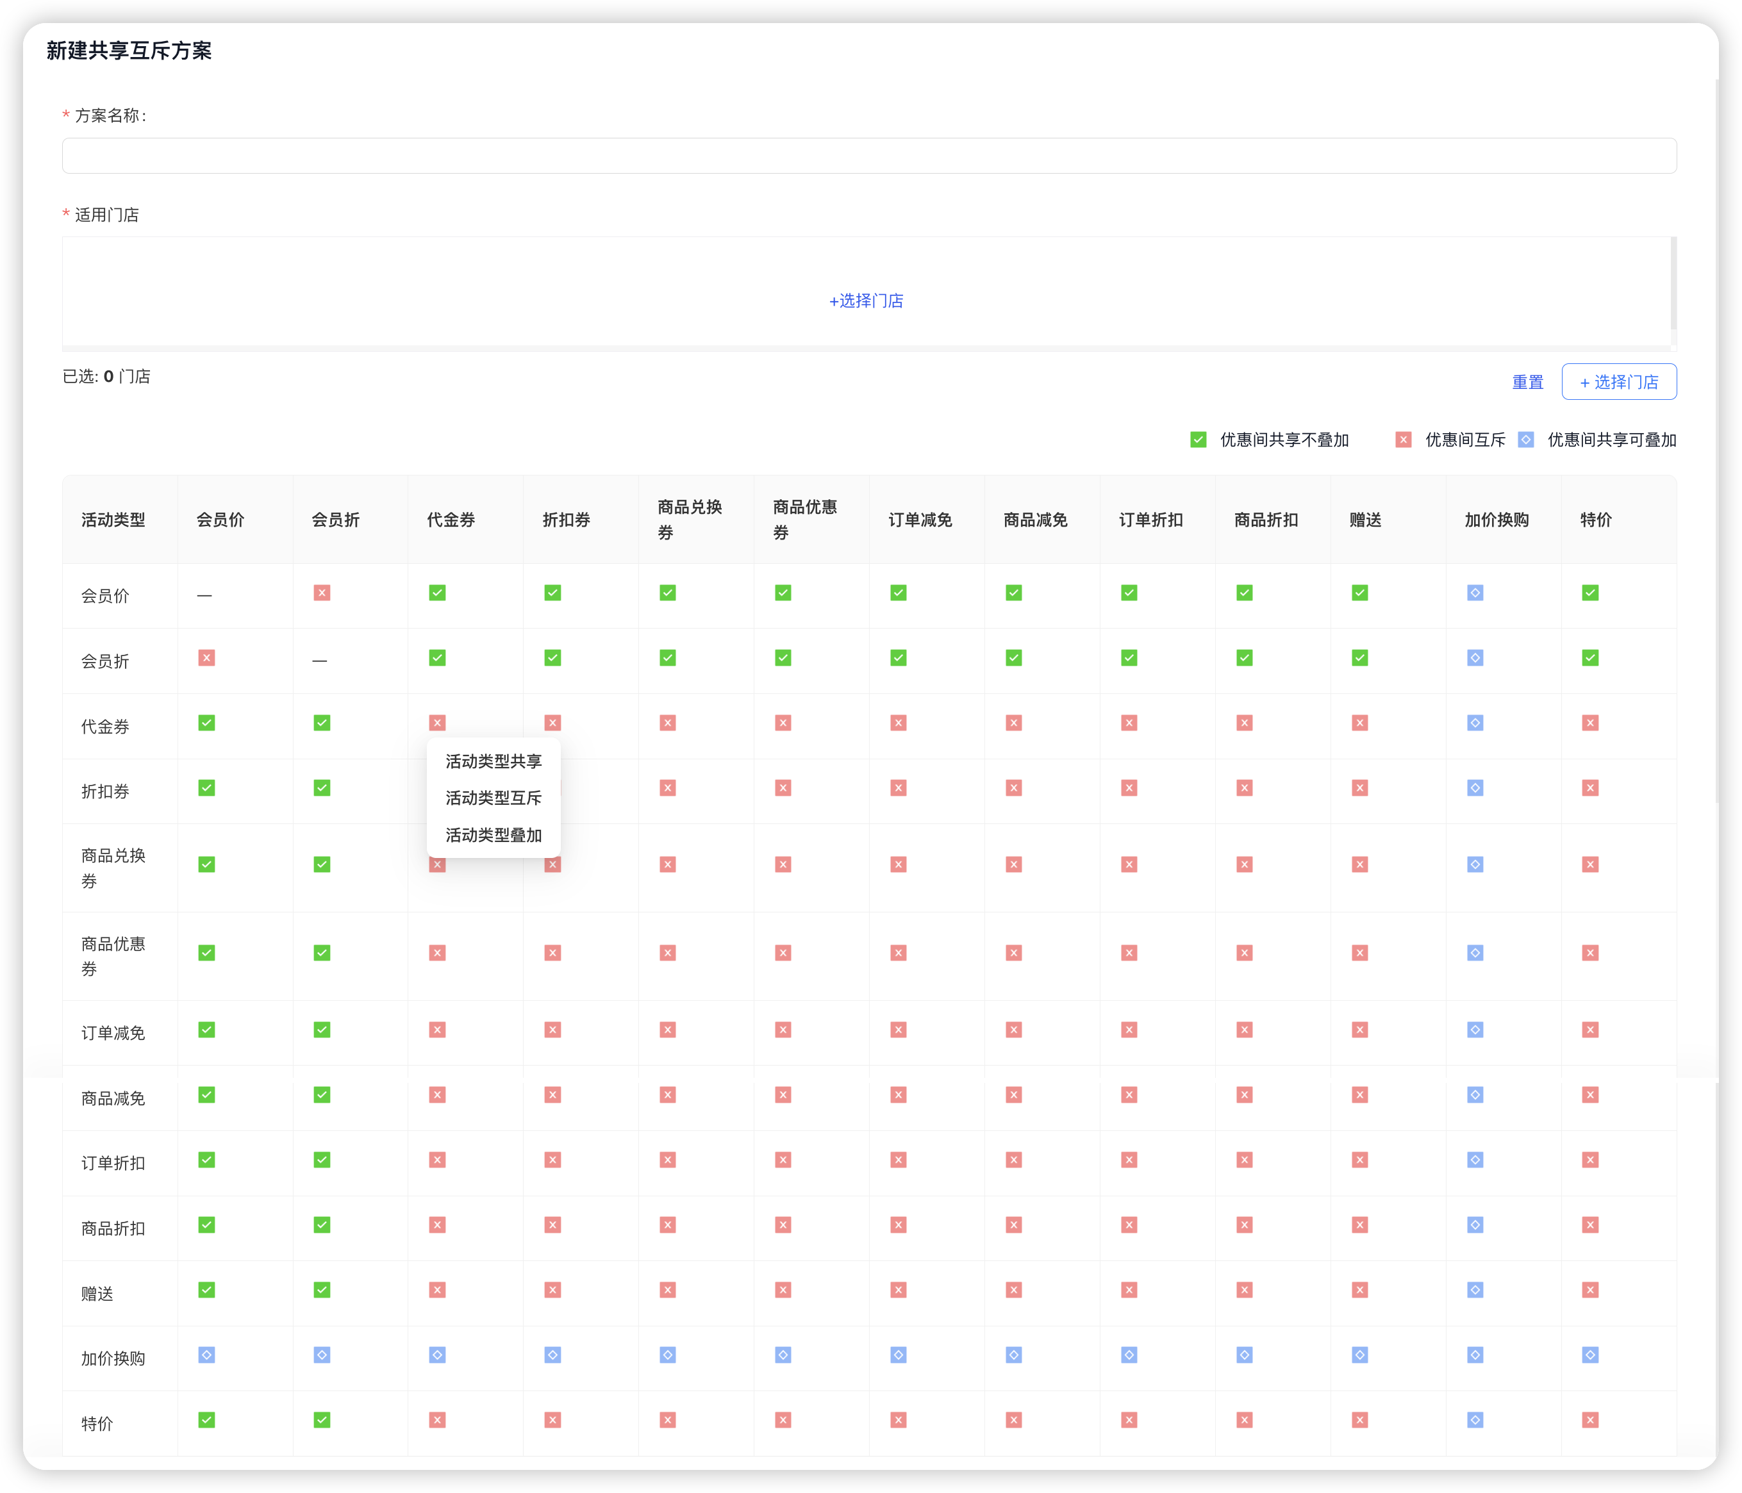Click mutex icon in 特价 row, 订单减免 column

(899, 1420)
